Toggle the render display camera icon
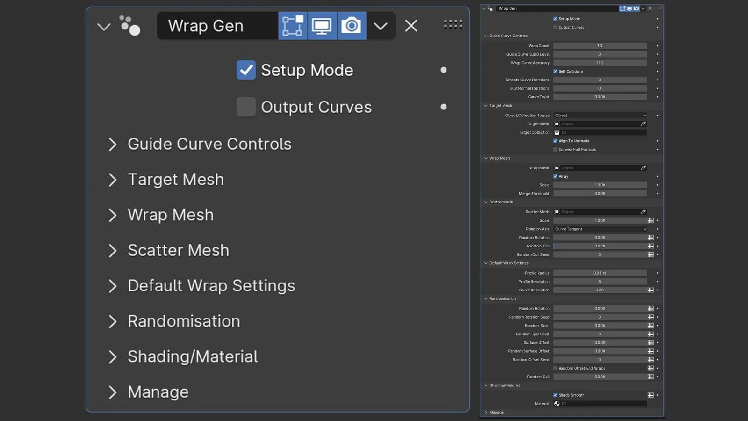Viewport: 748px width, 421px height. coord(352,26)
